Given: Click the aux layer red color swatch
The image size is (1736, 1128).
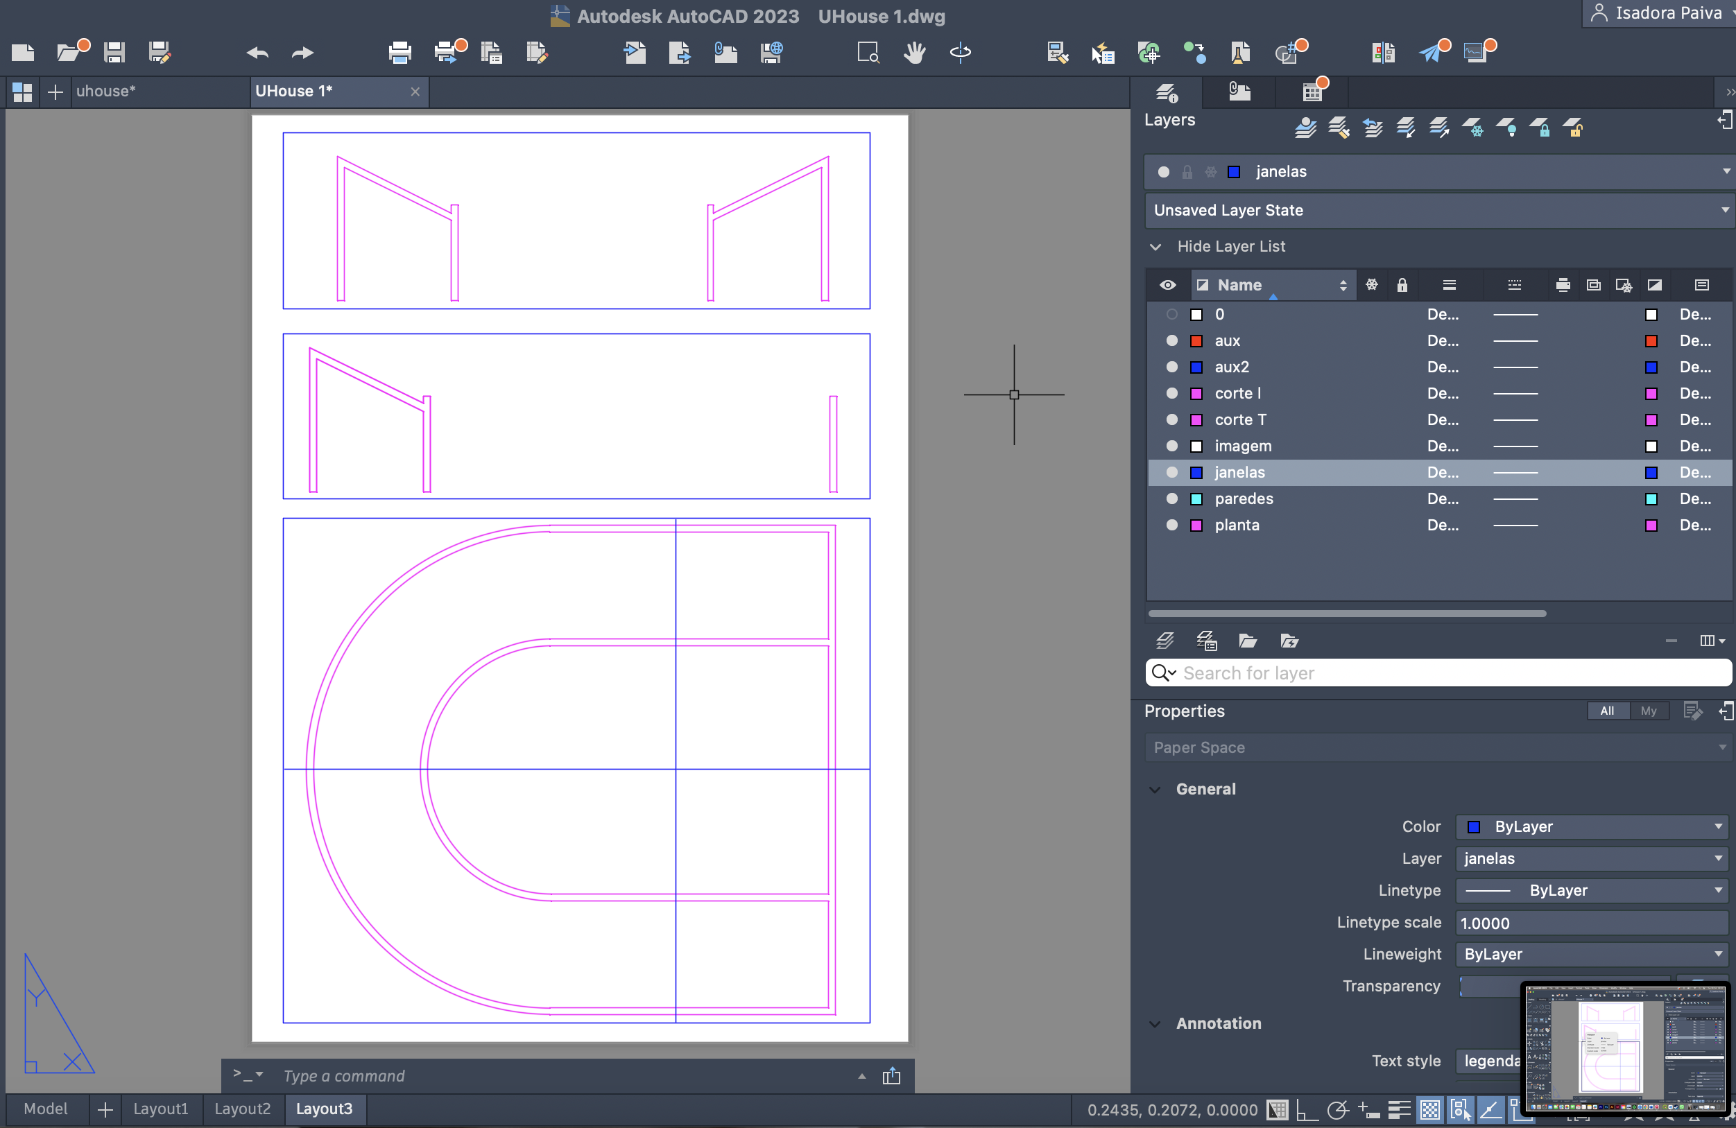Looking at the screenshot, I should (1196, 341).
